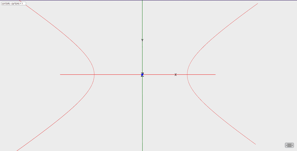Select the Y axis label marker
297x151 pixels.
click(142, 40)
